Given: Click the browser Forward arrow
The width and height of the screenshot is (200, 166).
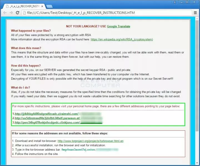Looking at the screenshot, I should click(x=11, y=13).
